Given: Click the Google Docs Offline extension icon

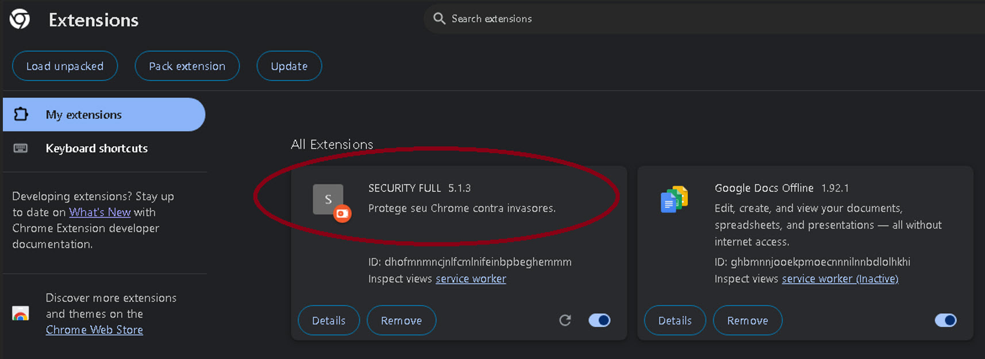Looking at the screenshot, I should 675,199.
